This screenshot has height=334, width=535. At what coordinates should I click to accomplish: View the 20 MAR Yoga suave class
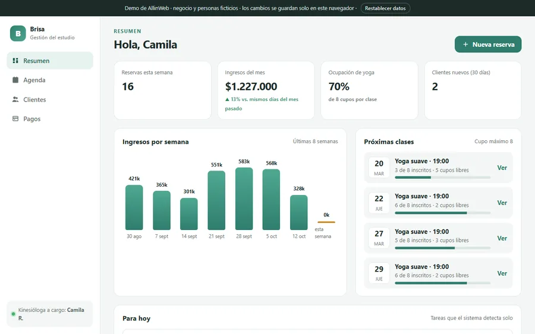tap(502, 168)
